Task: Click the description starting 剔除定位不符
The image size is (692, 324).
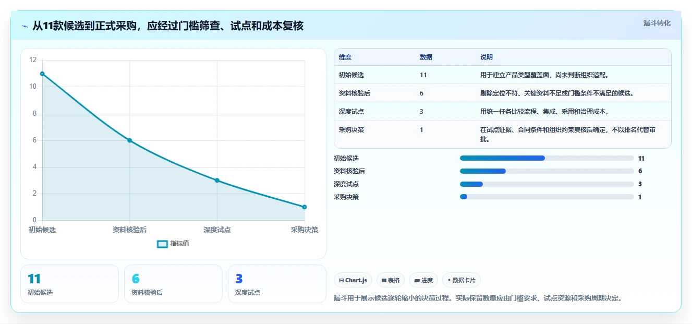Action: coord(557,93)
